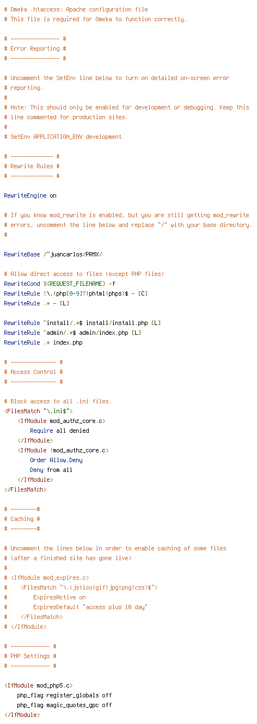The image size is (257, 724).
Task: Click the install/install.php rewrite rule
Action: (82, 323)
